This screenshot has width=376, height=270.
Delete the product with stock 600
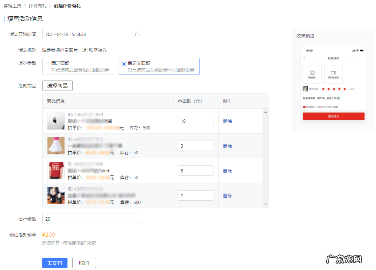tap(227, 196)
